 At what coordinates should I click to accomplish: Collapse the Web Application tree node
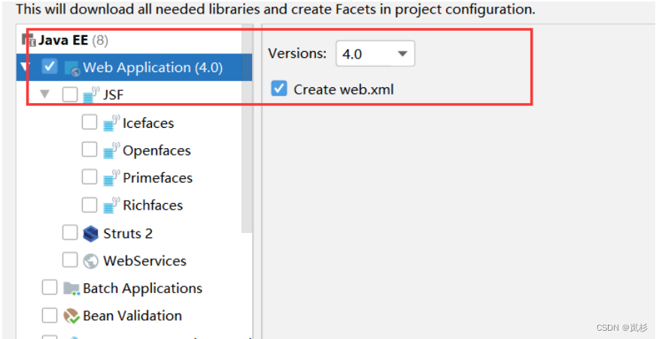(x=25, y=68)
